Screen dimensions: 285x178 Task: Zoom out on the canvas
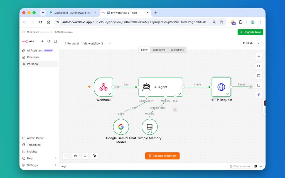(x=85, y=156)
